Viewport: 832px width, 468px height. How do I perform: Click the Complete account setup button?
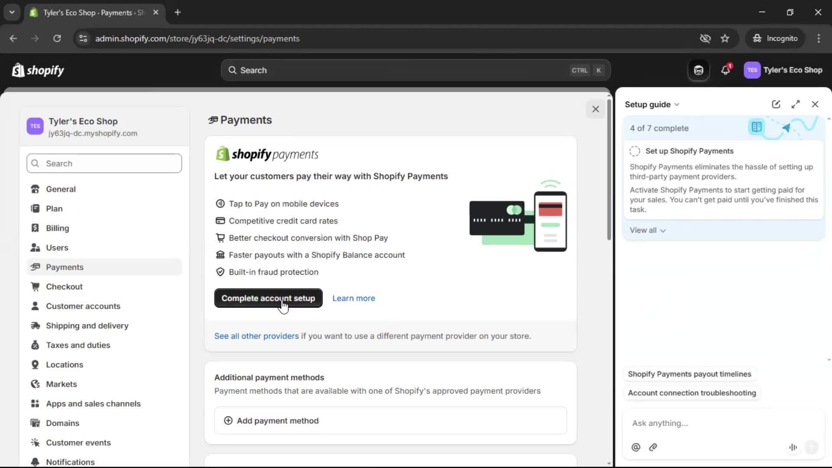pyautogui.click(x=268, y=298)
